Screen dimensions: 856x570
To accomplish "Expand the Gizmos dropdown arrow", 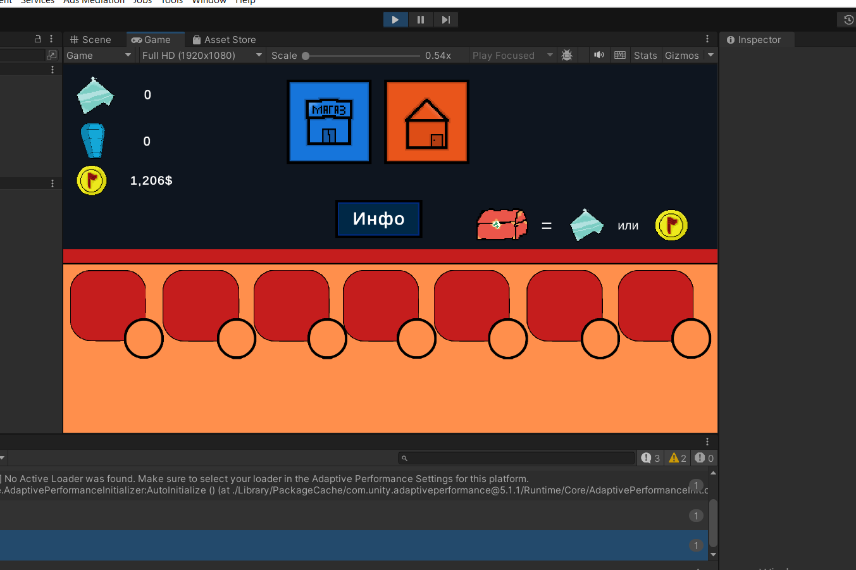I will pyautogui.click(x=710, y=56).
